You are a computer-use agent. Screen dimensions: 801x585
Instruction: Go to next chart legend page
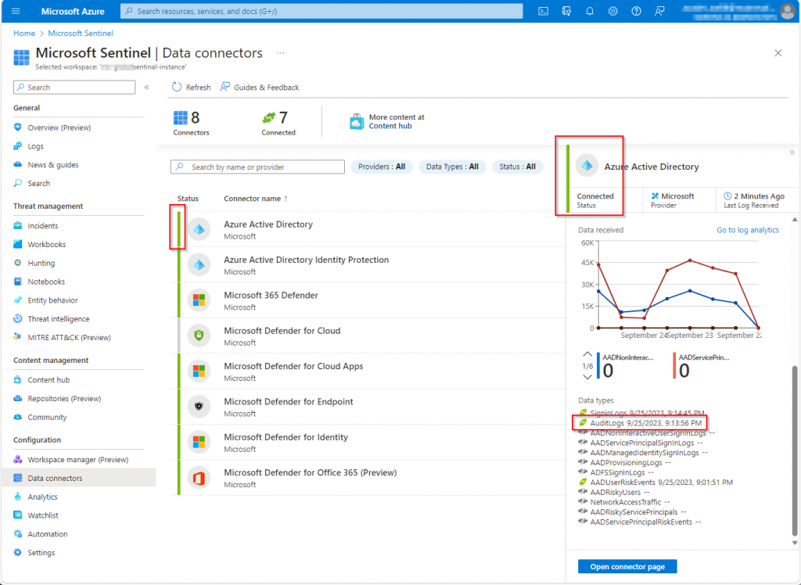pos(588,377)
